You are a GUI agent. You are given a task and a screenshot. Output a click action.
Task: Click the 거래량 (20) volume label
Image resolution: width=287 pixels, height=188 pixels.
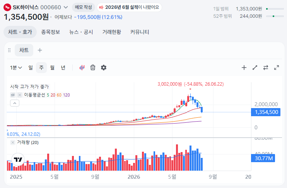coord(27,142)
